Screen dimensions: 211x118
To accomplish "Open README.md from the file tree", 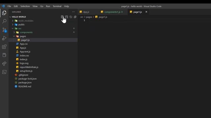I will click(25, 87).
